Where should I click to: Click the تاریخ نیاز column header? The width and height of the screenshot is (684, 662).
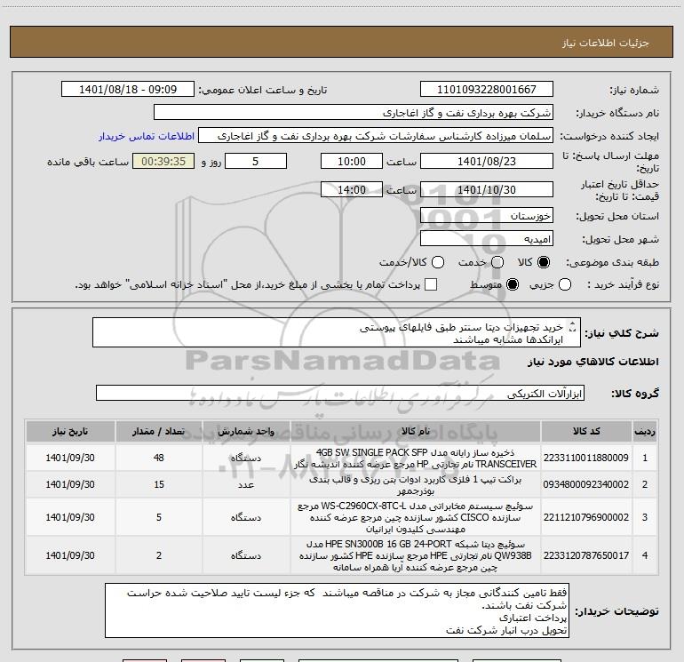pos(70,431)
